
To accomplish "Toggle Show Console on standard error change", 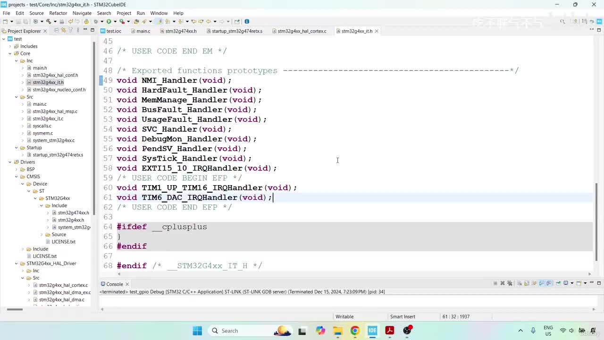I will (x=549, y=283).
